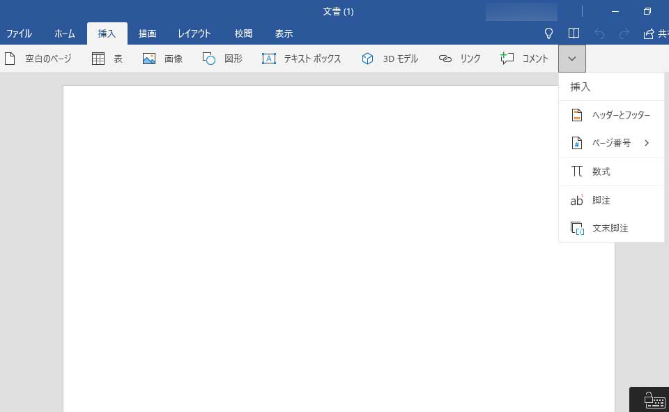
Task: Click the 共有 share button
Action: (656, 33)
